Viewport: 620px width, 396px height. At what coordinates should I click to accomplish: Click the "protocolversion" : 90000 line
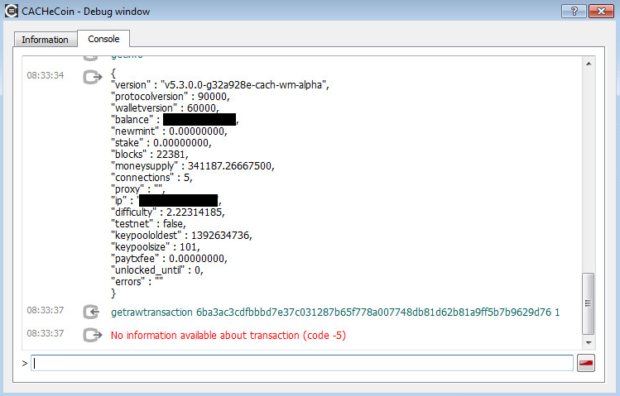point(170,97)
